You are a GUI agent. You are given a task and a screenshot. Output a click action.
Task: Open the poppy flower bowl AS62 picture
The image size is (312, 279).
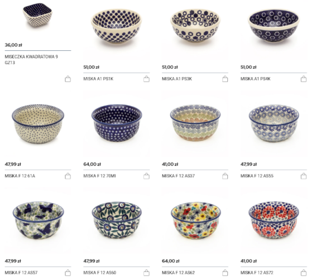click(195, 220)
